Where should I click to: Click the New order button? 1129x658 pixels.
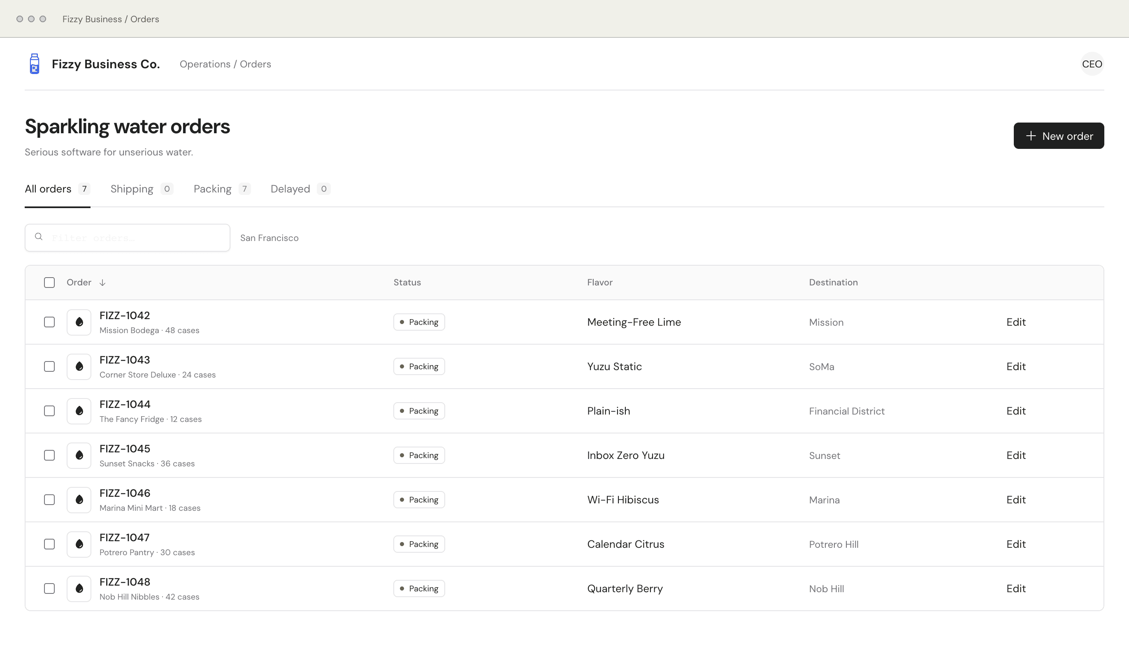coord(1059,136)
